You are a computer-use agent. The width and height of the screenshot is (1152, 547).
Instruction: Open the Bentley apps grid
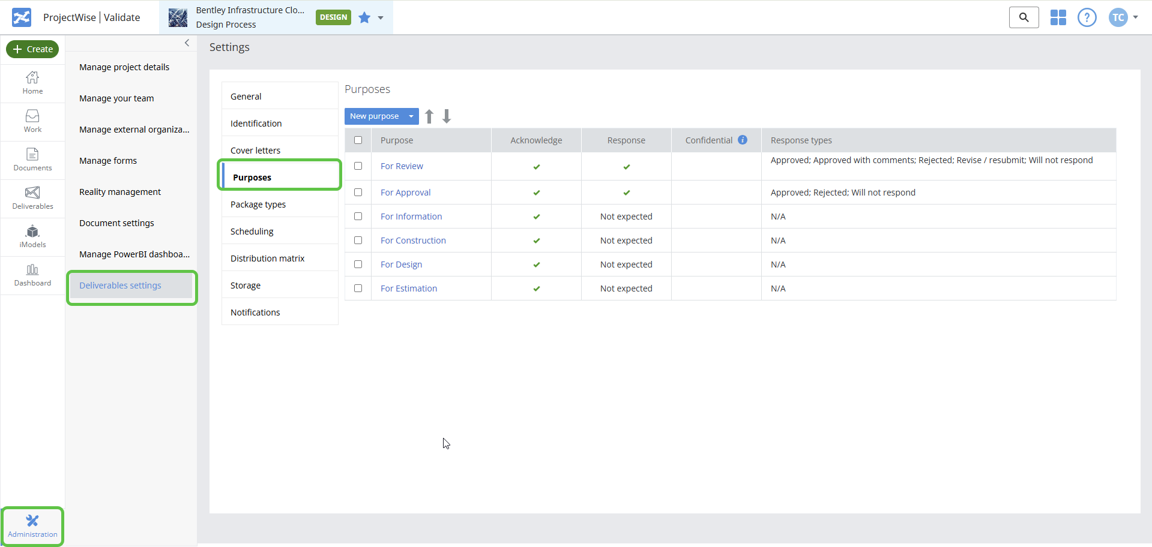point(1058,17)
